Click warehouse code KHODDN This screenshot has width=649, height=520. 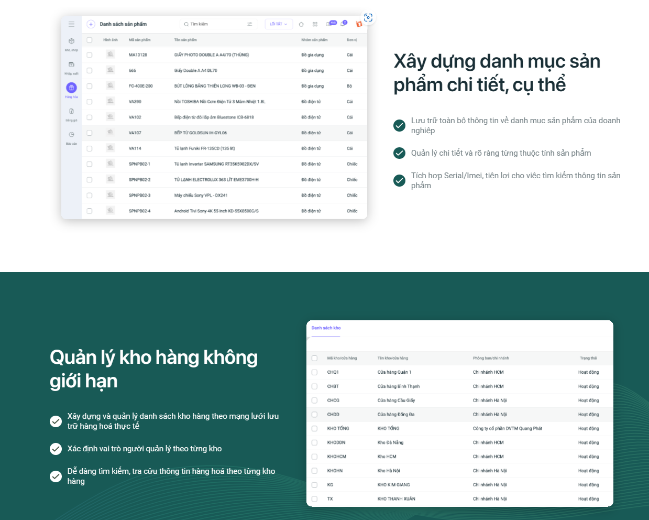click(x=336, y=443)
